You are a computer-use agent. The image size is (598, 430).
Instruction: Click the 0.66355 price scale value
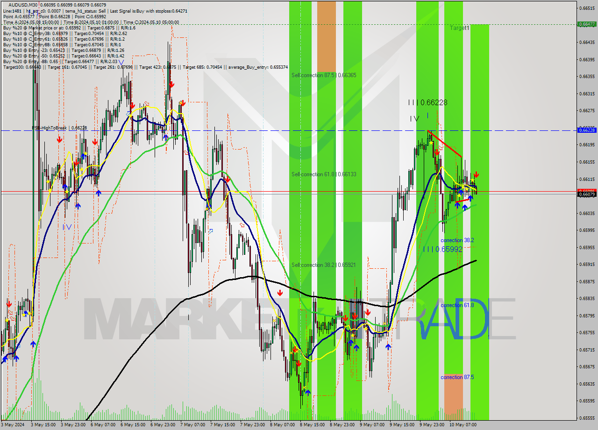click(587, 76)
